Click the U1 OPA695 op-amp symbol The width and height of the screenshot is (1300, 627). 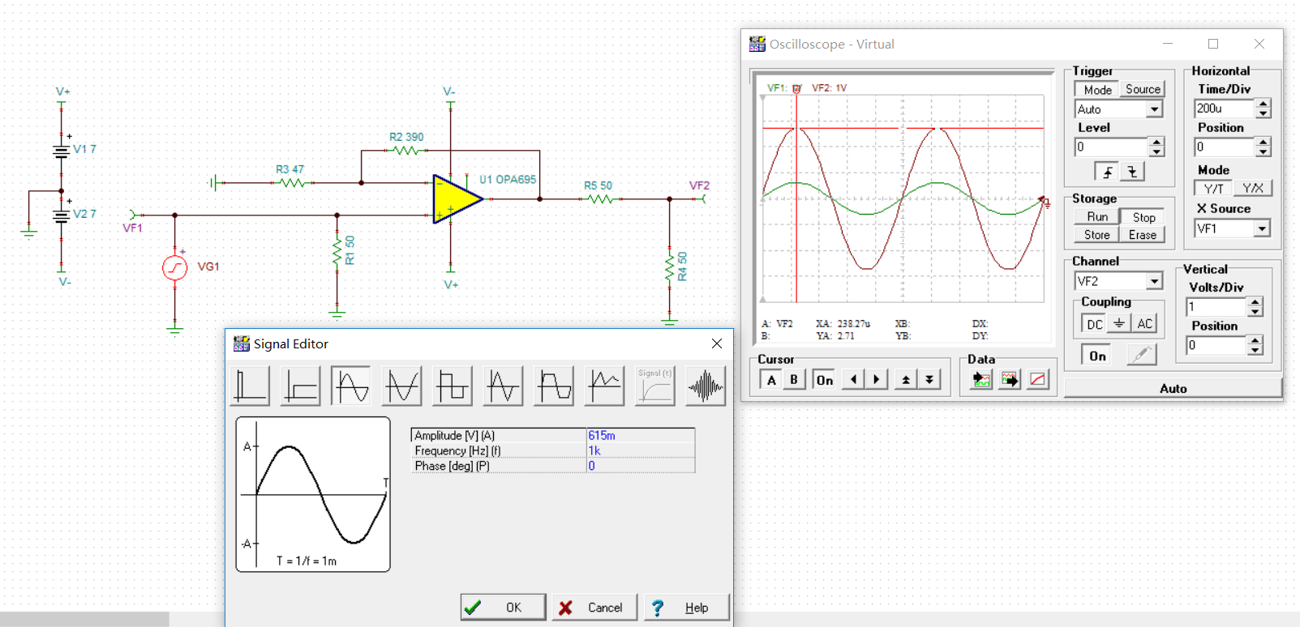(457, 198)
